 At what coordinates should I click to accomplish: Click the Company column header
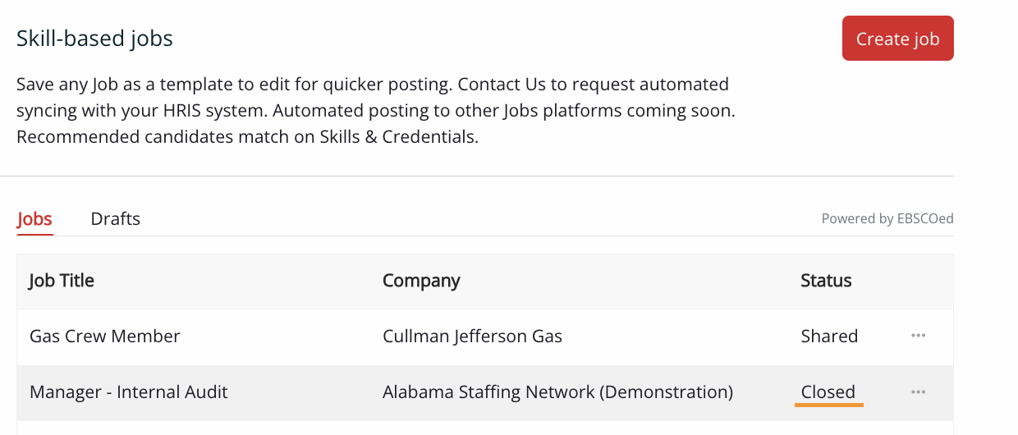point(420,281)
